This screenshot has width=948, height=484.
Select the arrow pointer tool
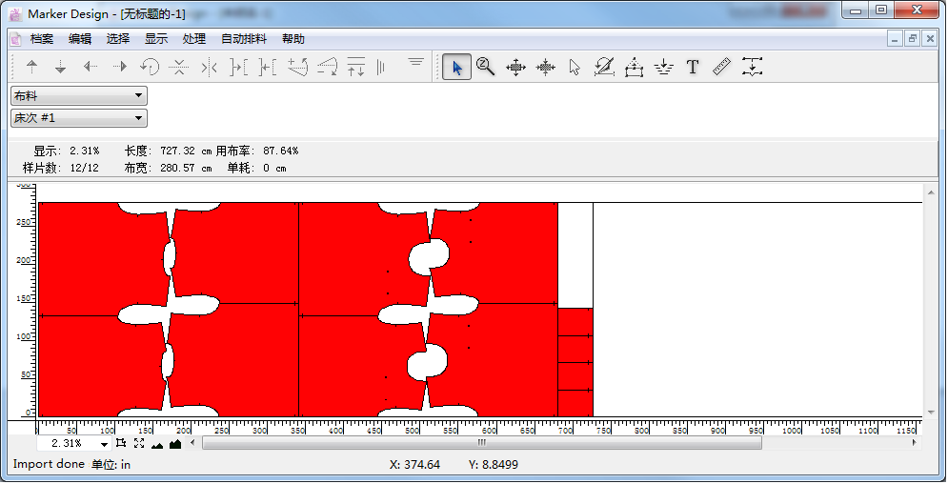(457, 68)
